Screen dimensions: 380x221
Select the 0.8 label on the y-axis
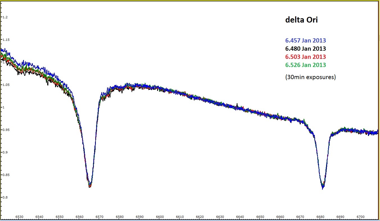coord(5,197)
